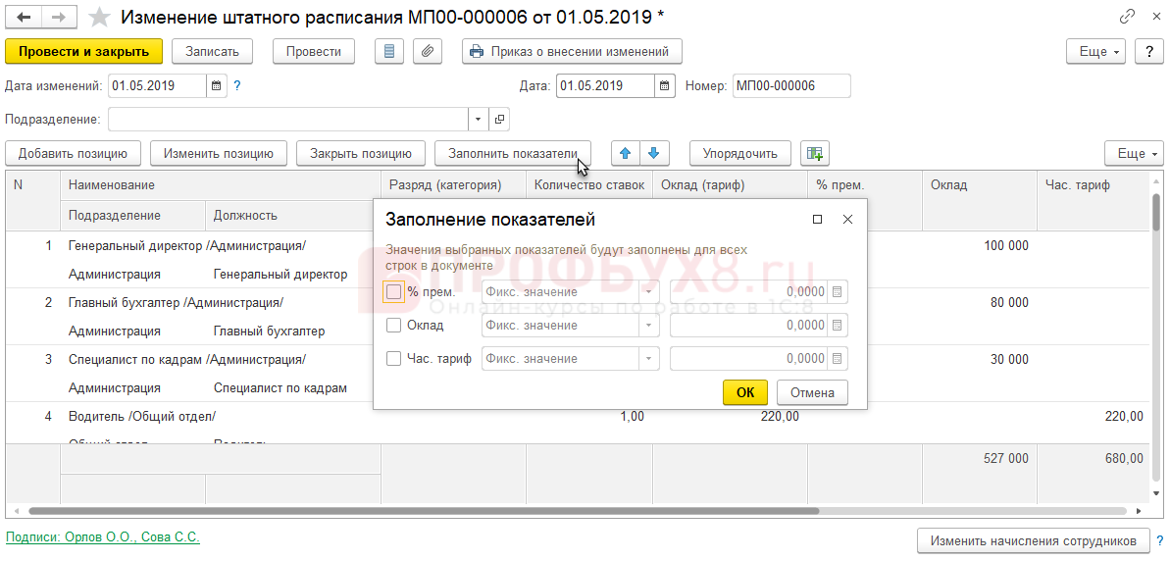Click the Записать button
1170x561 pixels.
pyautogui.click(x=212, y=51)
